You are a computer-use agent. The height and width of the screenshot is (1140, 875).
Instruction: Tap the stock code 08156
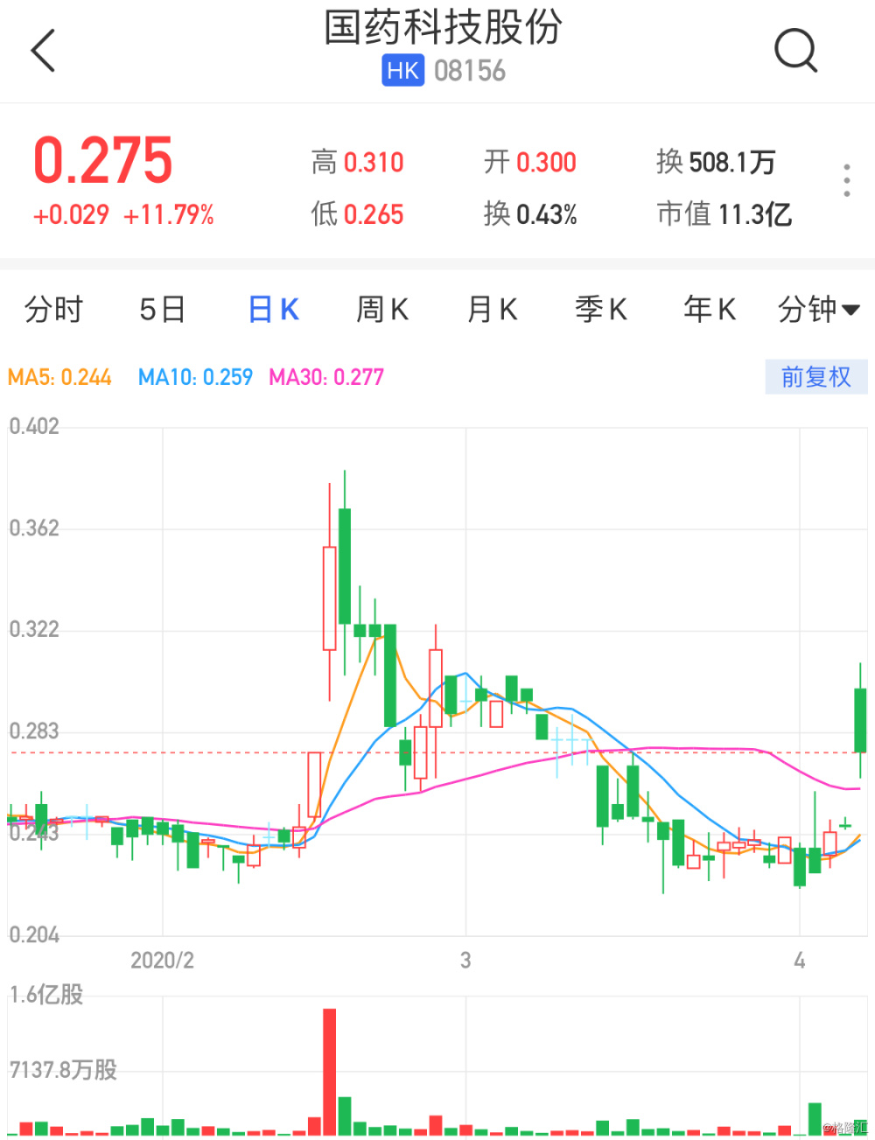[x=470, y=71]
